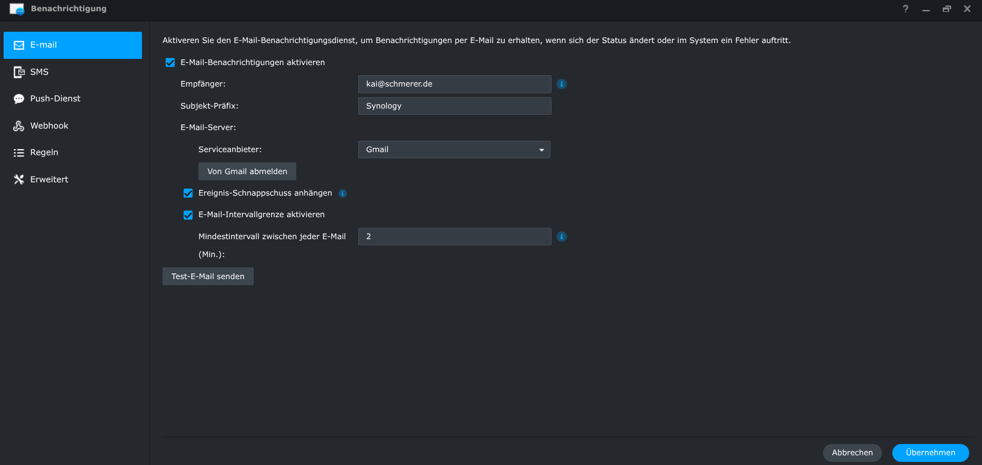This screenshot has height=465, width=982.
Task: Toggle Ereignis-Schnappschuss anhängen checkbox
Action: [x=188, y=193]
